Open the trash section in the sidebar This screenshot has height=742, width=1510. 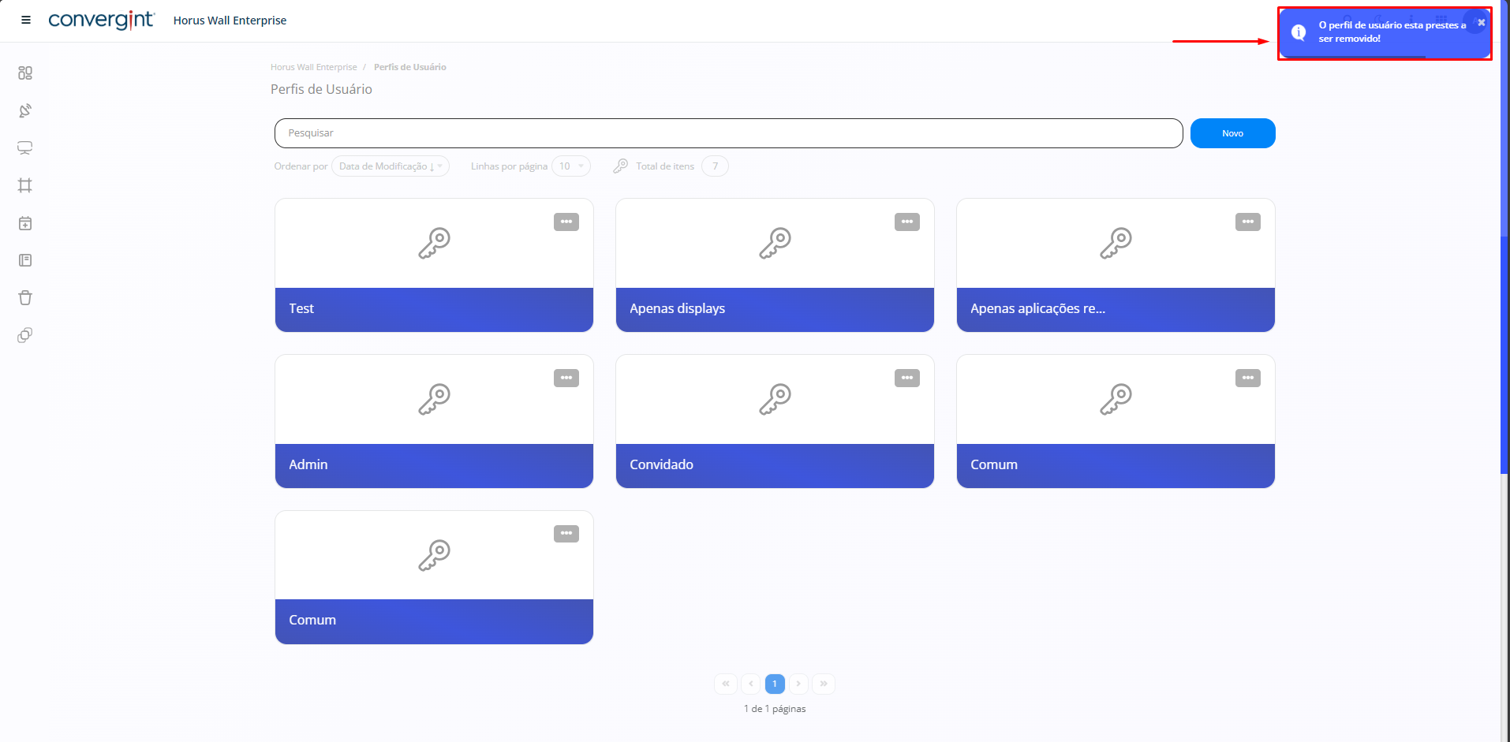pyautogui.click(x=25, y=297)
